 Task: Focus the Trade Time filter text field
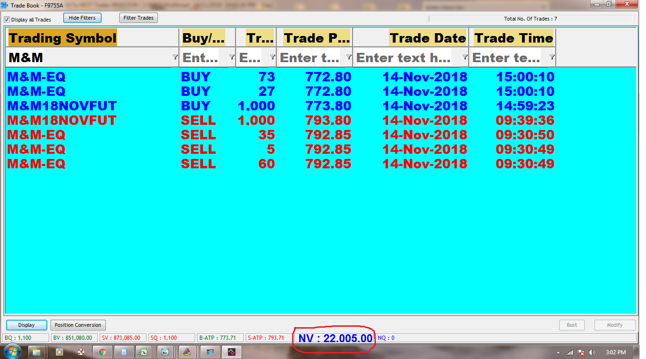509,57
